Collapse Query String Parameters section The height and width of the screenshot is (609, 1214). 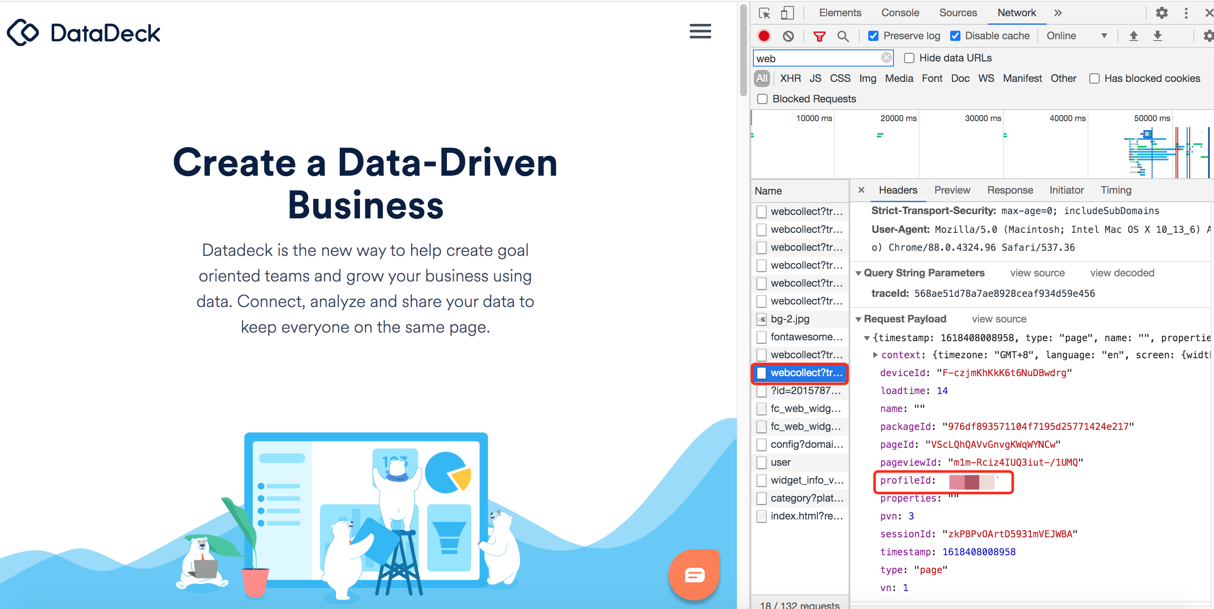pyautogui.click(x=858, y=273)
